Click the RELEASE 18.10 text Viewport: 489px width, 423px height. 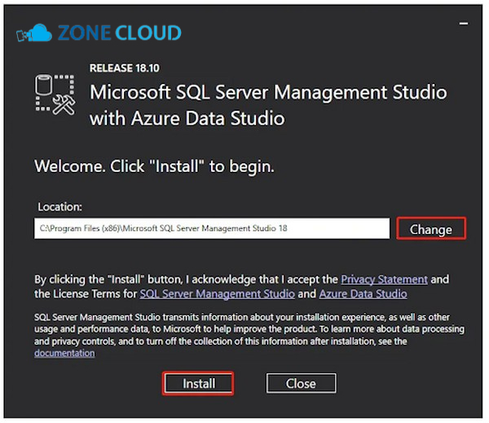coord(125,68)
